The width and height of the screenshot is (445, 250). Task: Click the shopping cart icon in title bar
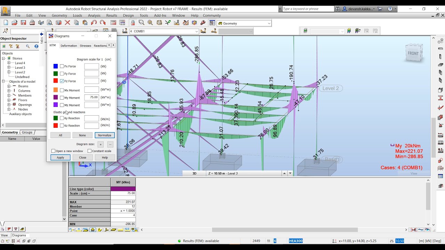point(380,9)
